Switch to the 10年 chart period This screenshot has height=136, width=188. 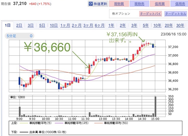(157, 25)
